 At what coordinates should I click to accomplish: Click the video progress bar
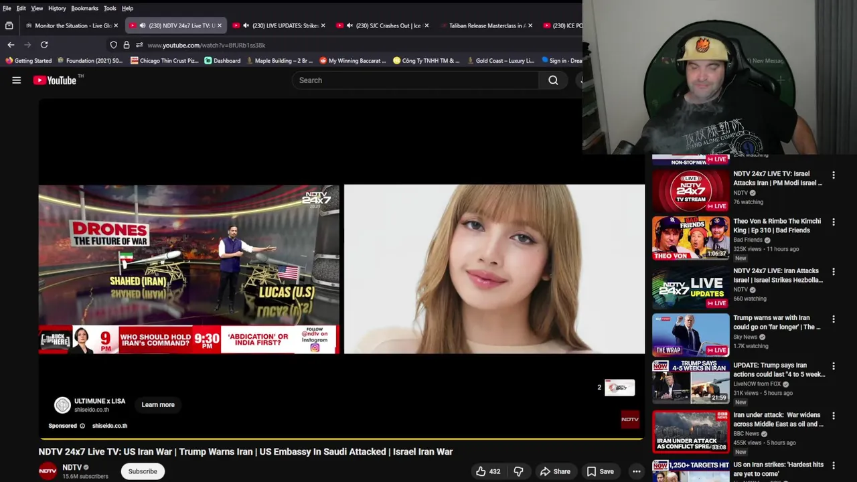(x=341, y=439)
